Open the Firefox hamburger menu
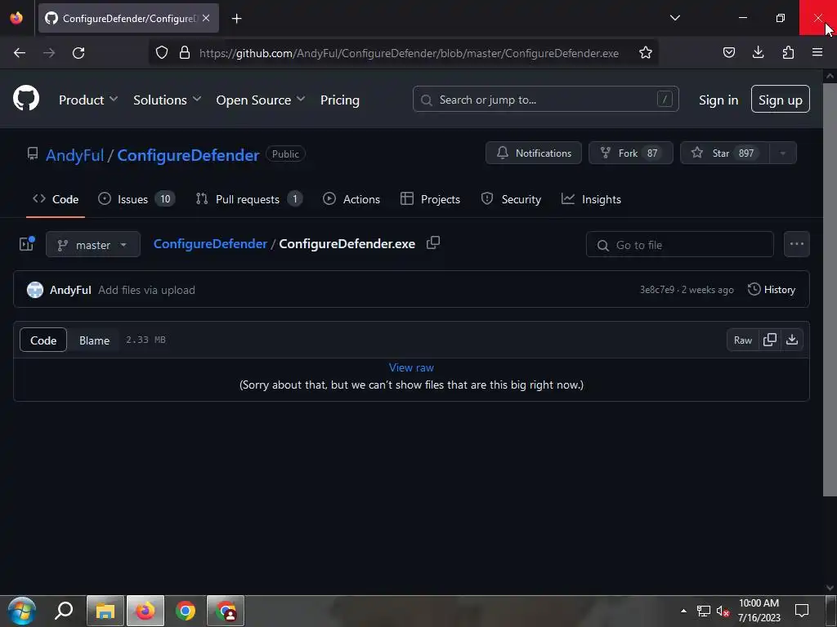The height and width of the screenshot is (627, 837). [x=817, y=52]
